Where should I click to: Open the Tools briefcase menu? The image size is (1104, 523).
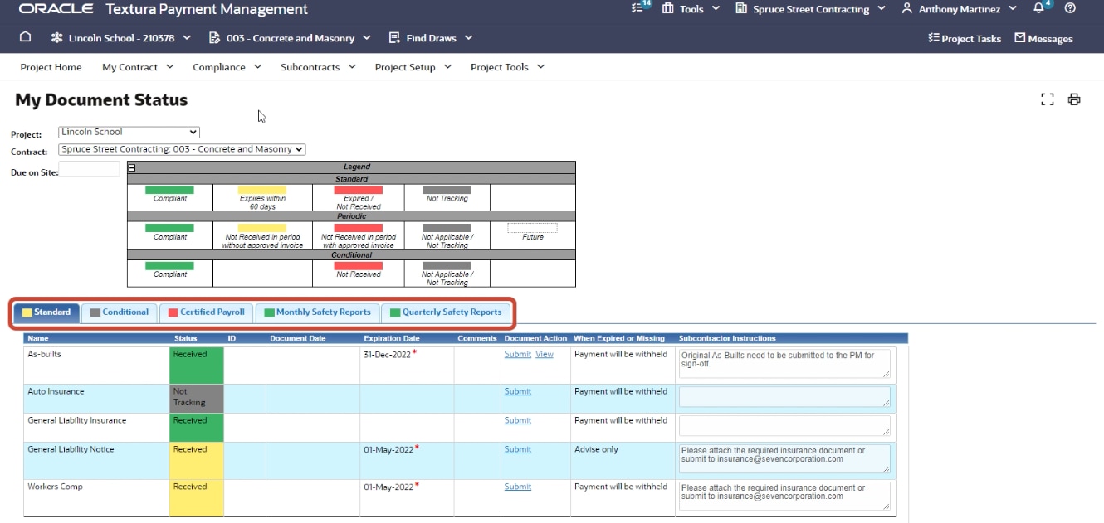pos(683,9)
